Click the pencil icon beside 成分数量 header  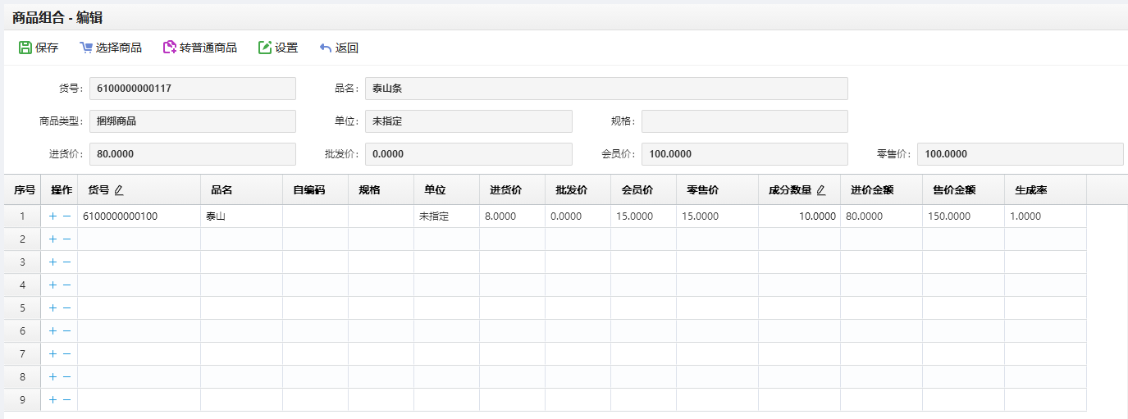(821, 190)
